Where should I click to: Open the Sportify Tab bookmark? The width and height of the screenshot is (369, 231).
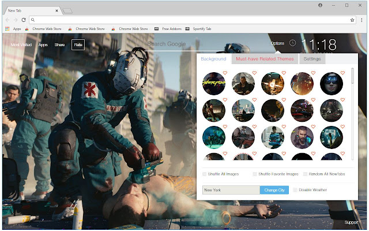[198, 29]
